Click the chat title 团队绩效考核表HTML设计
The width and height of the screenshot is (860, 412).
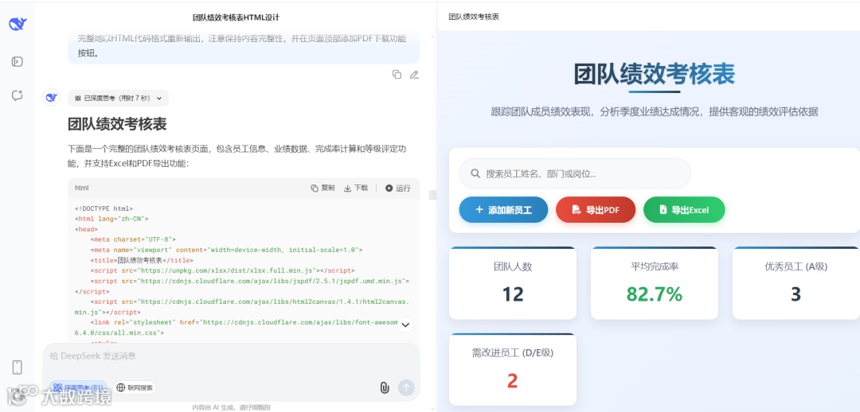(x=236, y=17)
